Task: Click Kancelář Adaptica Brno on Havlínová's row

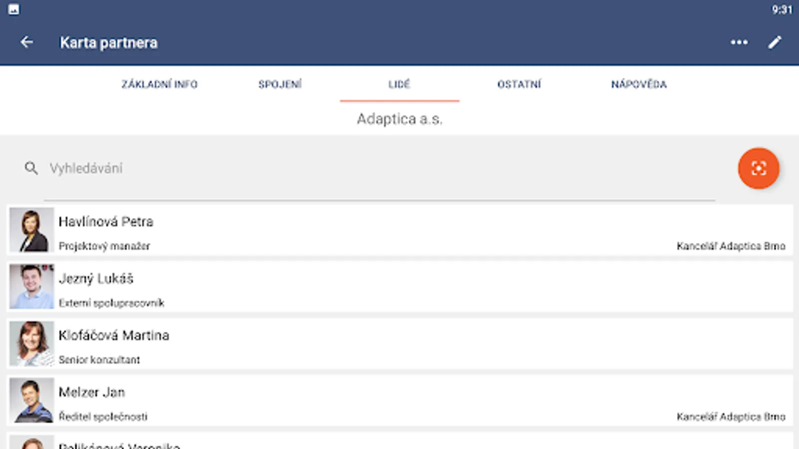Action: coord(731,246)
